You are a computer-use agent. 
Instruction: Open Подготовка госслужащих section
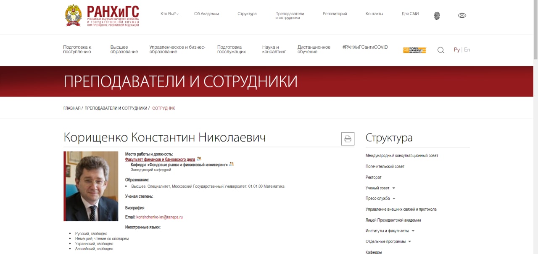tap(231, 50)
